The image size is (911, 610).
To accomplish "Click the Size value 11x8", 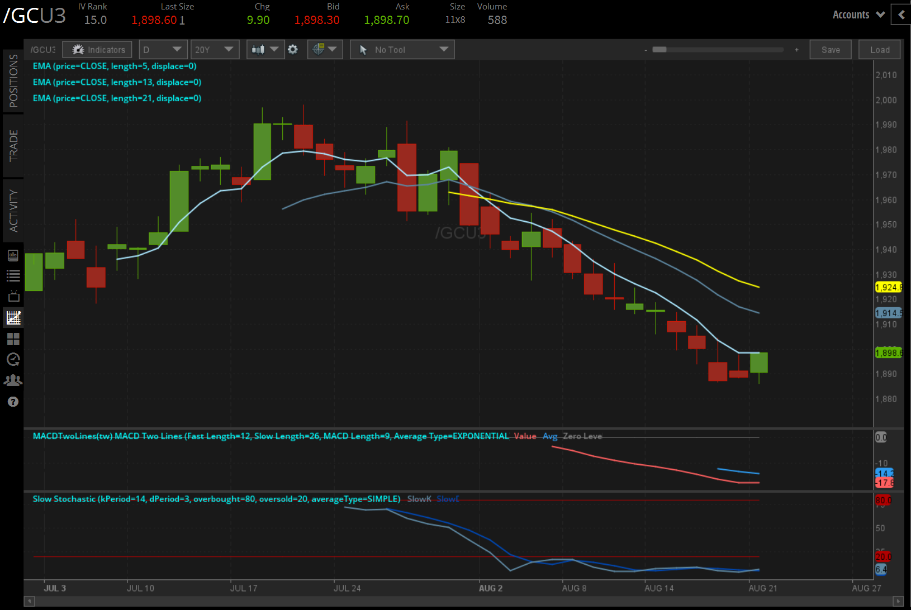I will (455, 20).
